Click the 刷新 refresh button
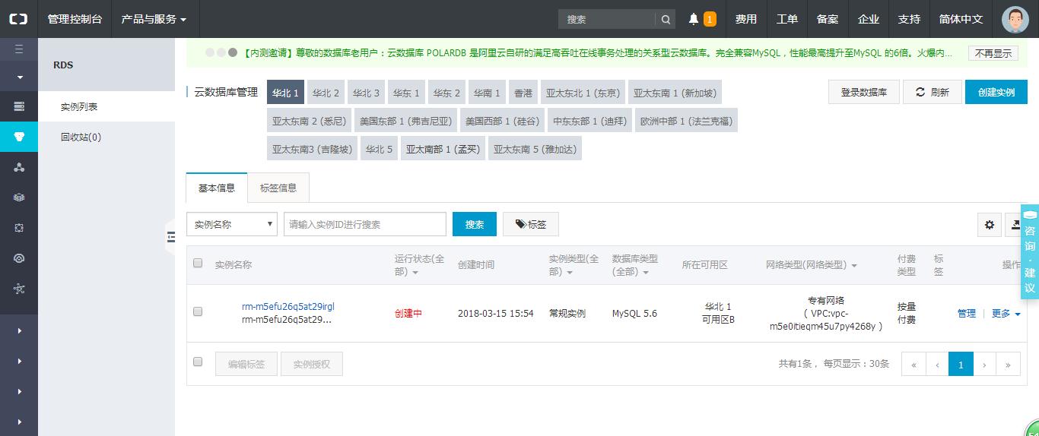Viewport: 1039px width, 436px height. (933, 92)
